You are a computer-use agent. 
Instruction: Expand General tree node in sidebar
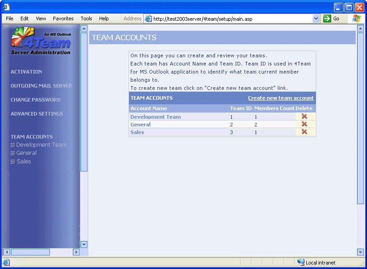pyautogui.click(x=13, y=153)
